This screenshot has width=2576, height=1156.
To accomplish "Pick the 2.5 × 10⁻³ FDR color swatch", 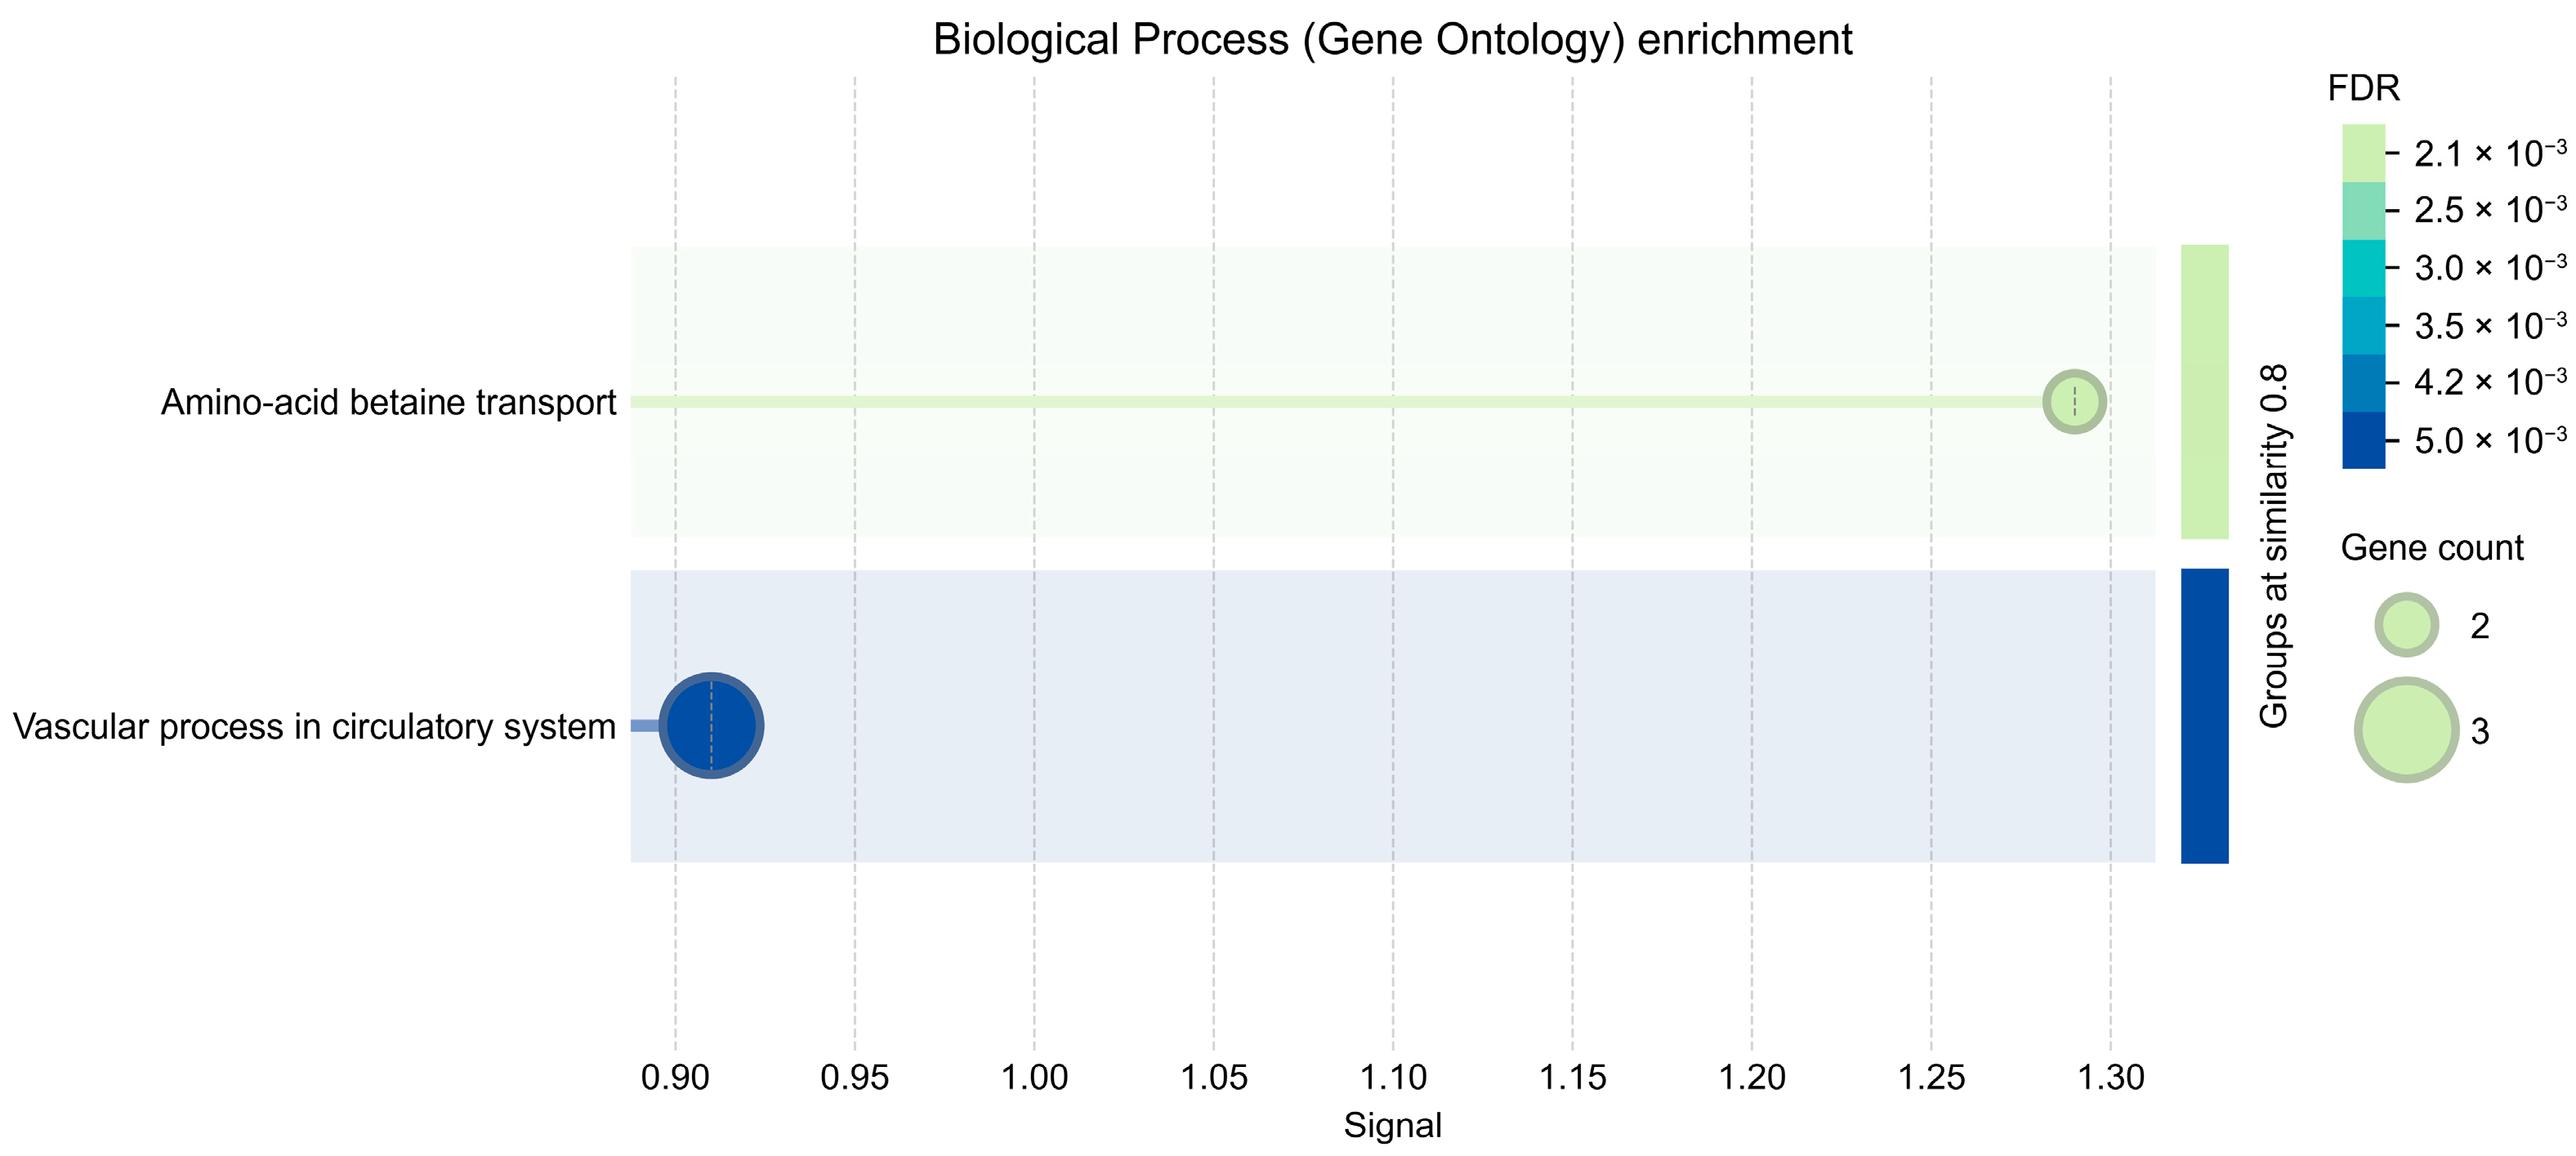I will pyautogui.click(x=2363, y=211).
